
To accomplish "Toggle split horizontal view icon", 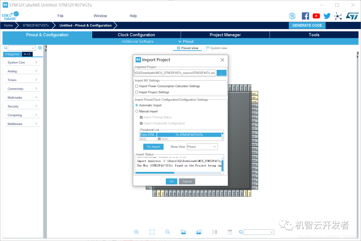I will click(x=230, y=232).
